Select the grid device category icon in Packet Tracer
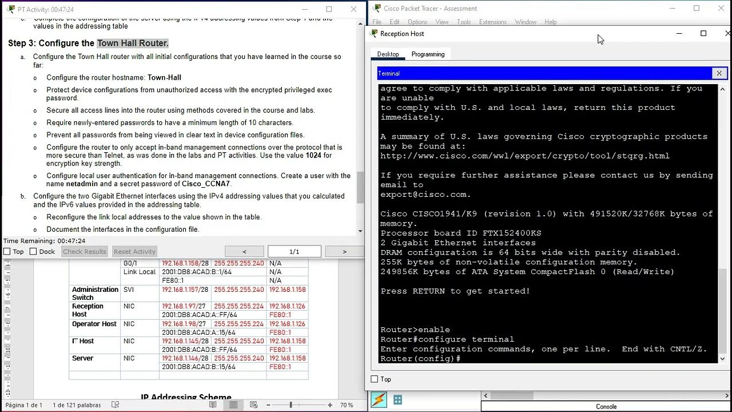 click(397, 399)
